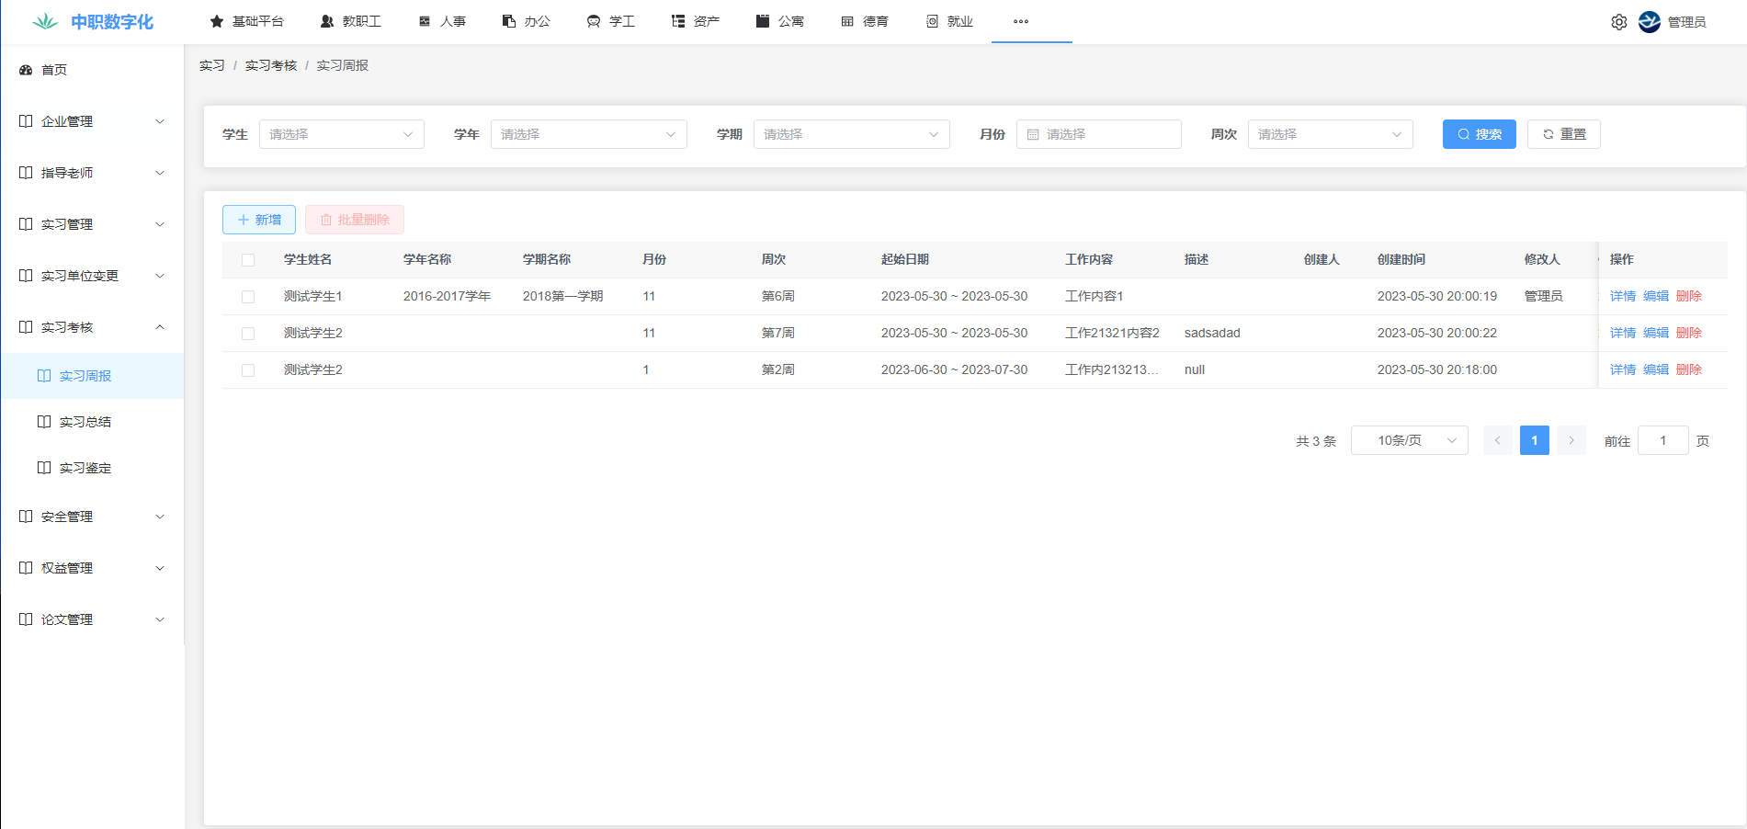Open the 10条/页 page size dropdown
The height and width of the screenshot is (829, 1747).
(x=1409, y=440)
